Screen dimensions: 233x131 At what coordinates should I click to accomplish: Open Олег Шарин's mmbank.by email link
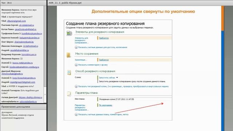point(24,42)
